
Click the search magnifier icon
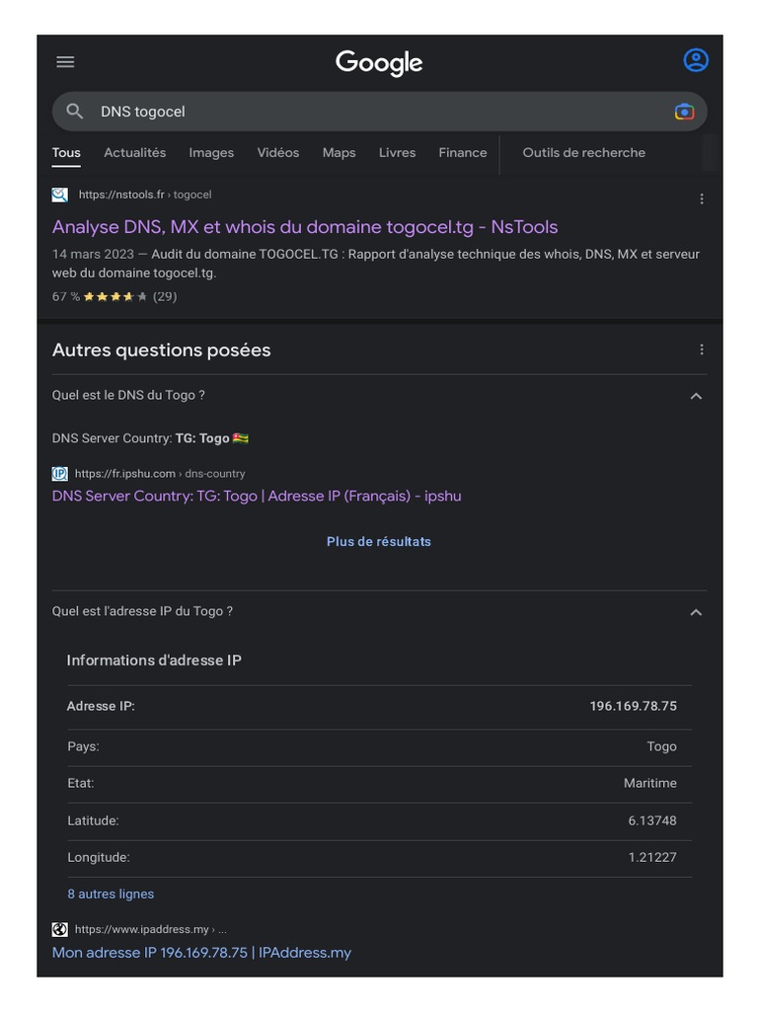75,112
